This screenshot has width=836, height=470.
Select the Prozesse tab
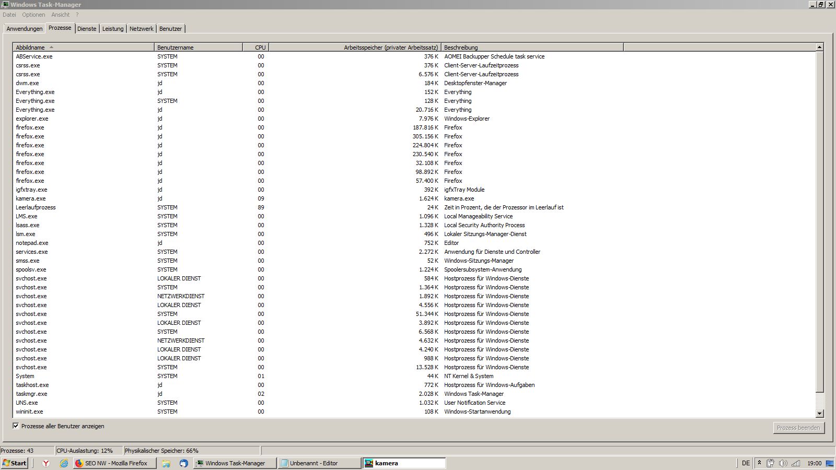click(60, 28)
